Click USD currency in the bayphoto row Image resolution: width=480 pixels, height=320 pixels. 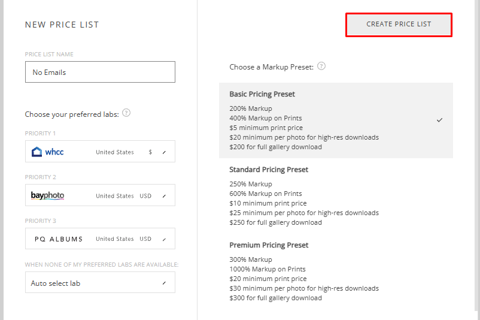[x=145, y=196]
